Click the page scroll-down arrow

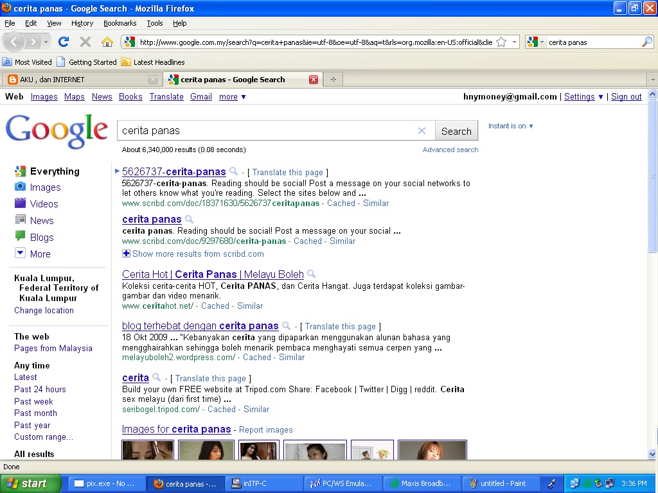(652, 454)
